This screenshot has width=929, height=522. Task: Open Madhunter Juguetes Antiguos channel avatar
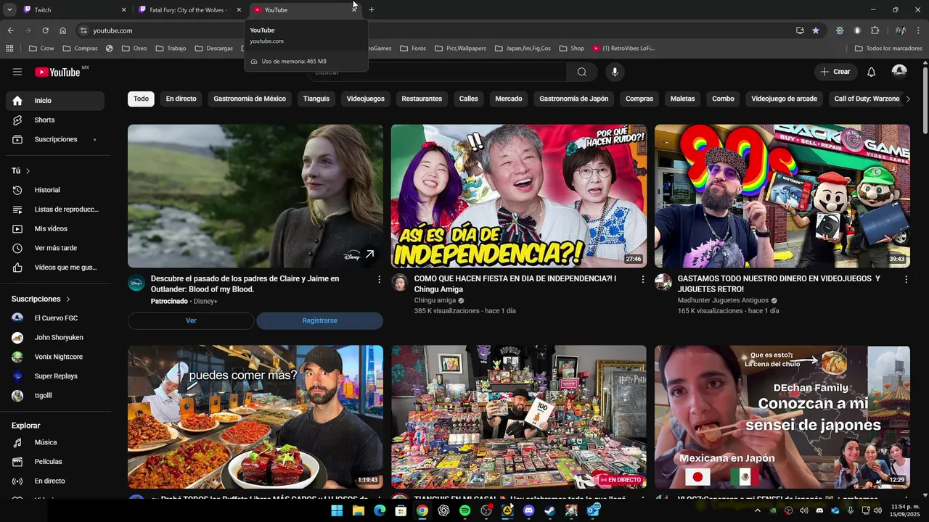[663, 282]
